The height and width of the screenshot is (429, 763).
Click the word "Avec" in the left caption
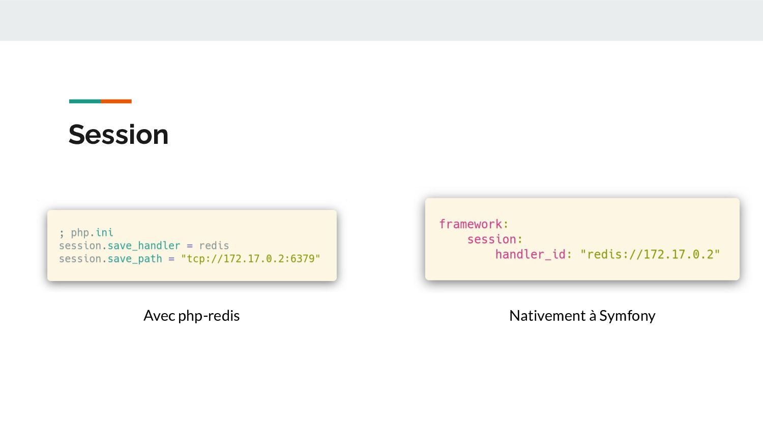159,316
